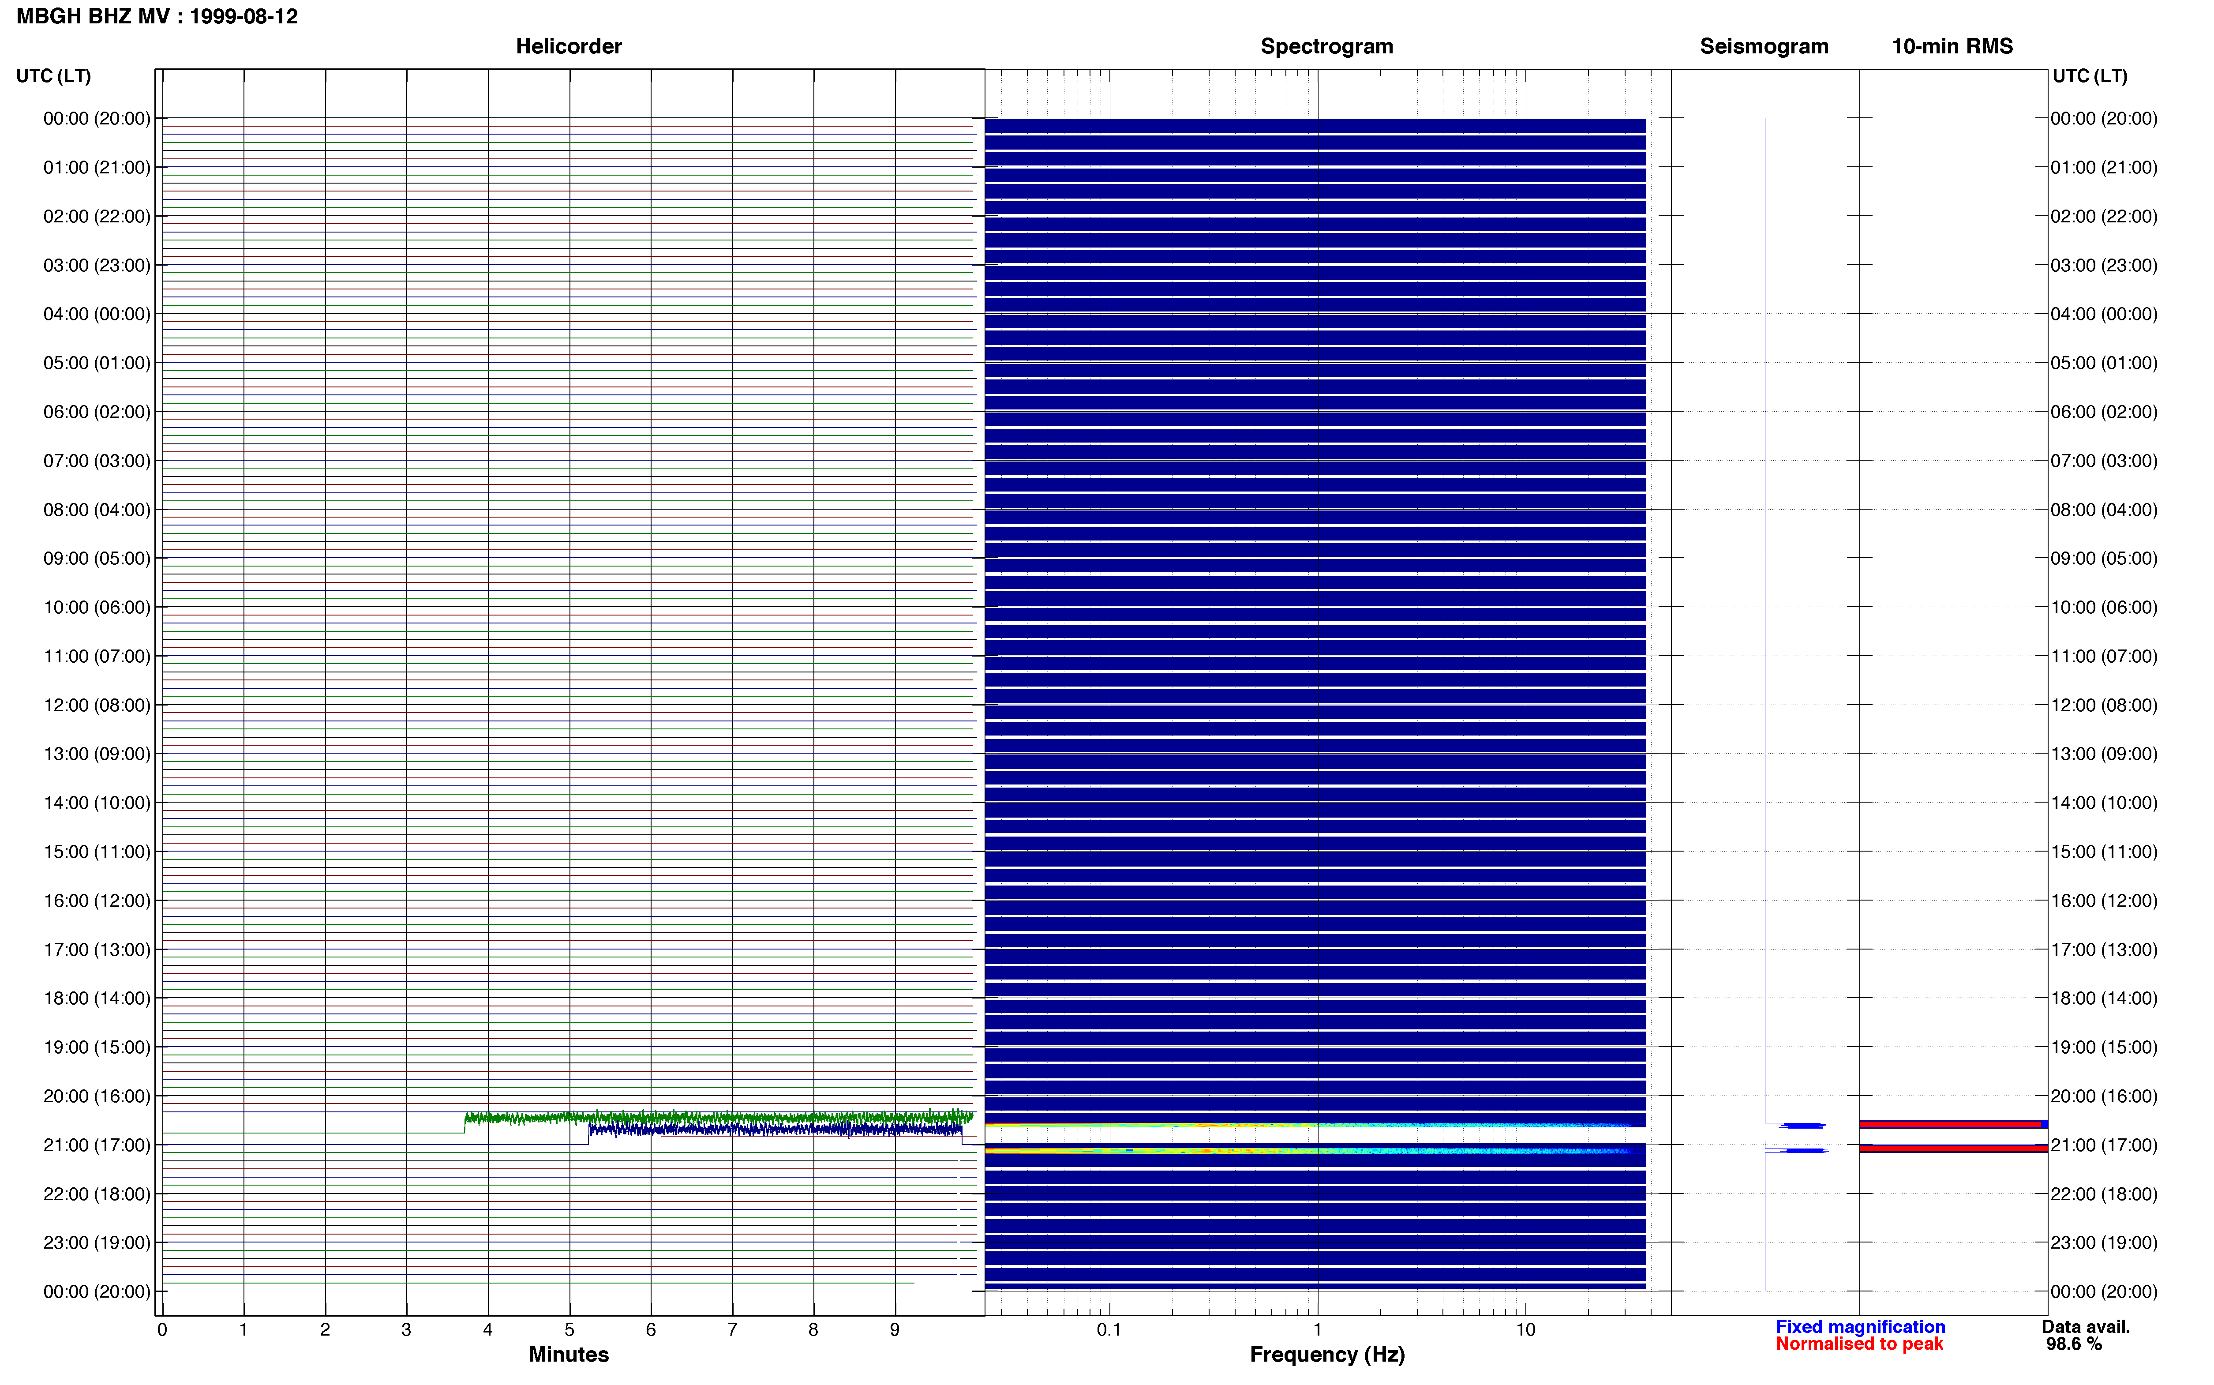Click left time label '16:00 (12:00)'
Image resolution: width=2214 pixels, height=1385 pixels.
pos(97,901)
